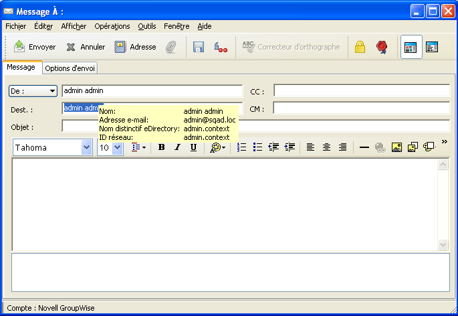Open the Éditer menu
This screenshot has height=316, width=458.
[x=43, y=26]
